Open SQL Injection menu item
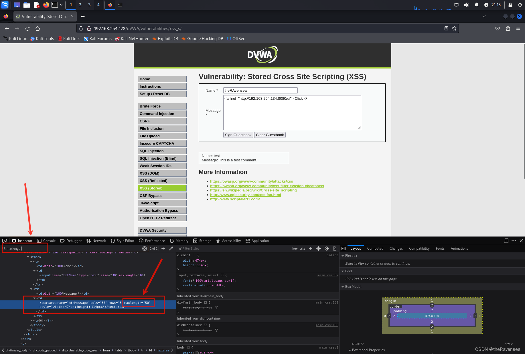 pyautogui.click(x=162, y=151)
